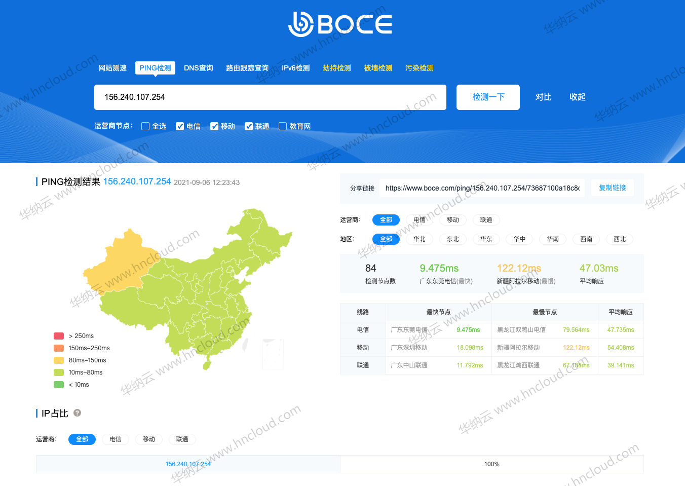Select the PING检测 tab
685x486 pixels.
pyautogui.click(x=155, y=68)
